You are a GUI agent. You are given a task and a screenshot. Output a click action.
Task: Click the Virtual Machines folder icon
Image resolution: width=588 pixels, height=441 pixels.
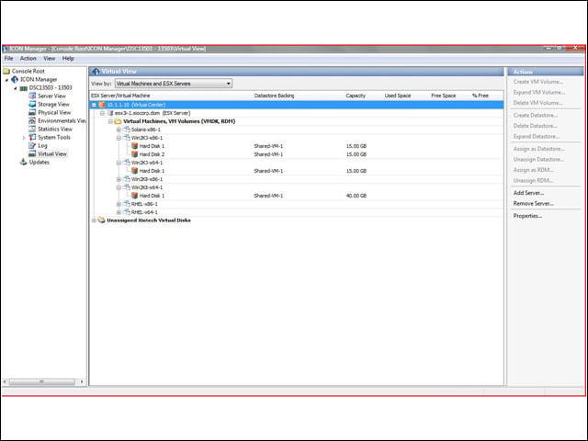[118, 121]
